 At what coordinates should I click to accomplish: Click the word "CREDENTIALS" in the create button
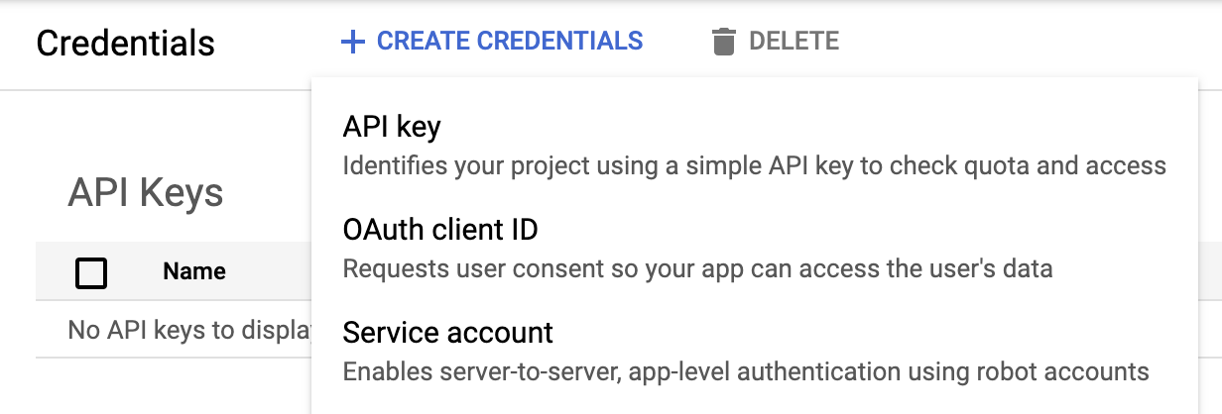point(560,42)
